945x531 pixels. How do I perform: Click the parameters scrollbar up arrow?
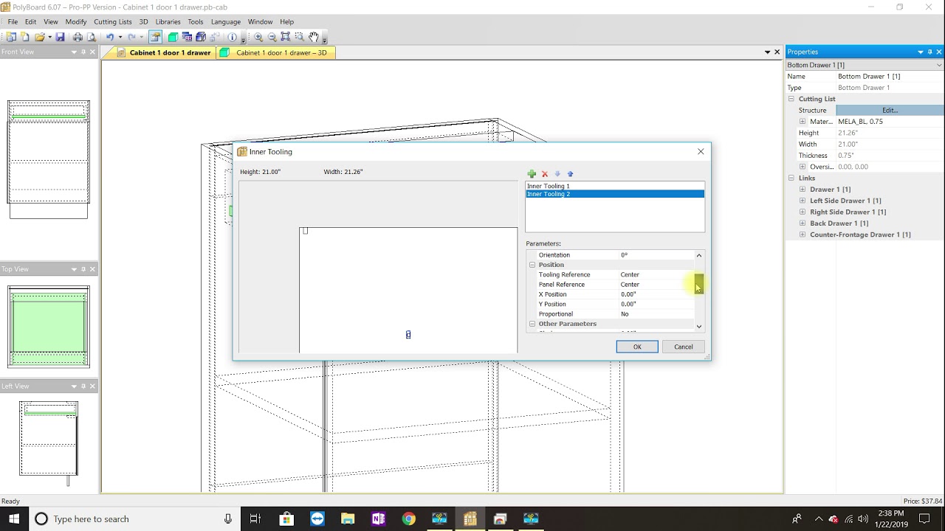[x=699, y=255]
